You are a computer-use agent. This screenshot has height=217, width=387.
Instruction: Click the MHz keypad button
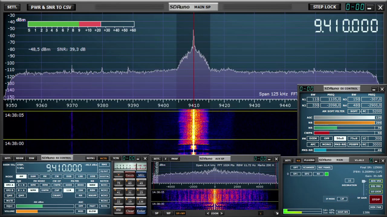[x=141, y=175]
